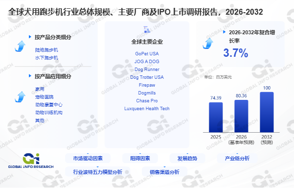This screenshot has height=188, width=294.
Task: Click the 2026 (基准年预测) axis label
Action: coord(241,140)
